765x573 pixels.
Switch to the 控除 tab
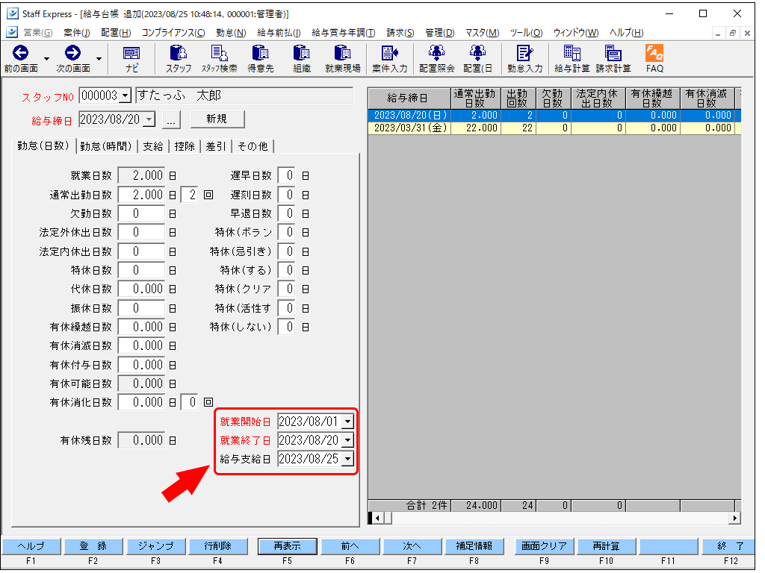point(185,146)
